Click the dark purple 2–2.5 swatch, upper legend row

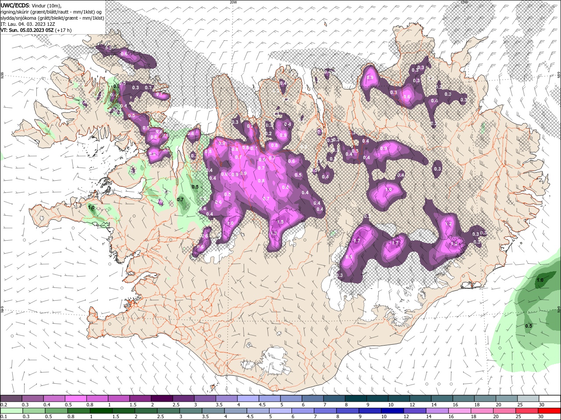pyautogui.click(x=162, y=399)
